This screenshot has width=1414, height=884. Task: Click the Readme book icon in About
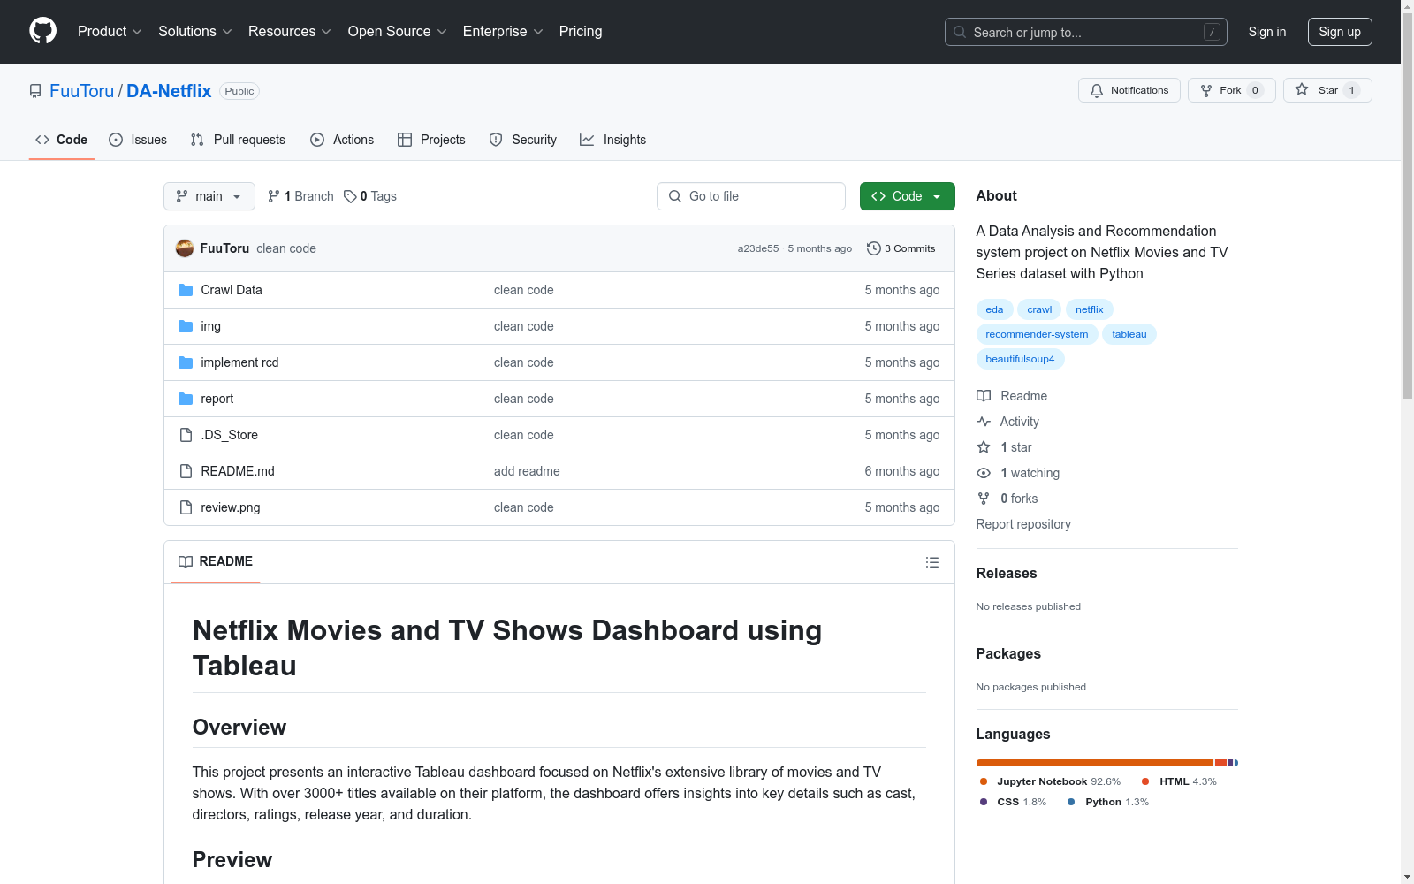(984, 396)
